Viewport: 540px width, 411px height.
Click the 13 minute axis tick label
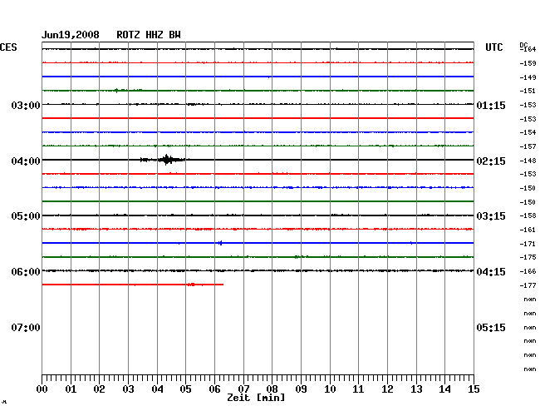click(x=416, y=389)
